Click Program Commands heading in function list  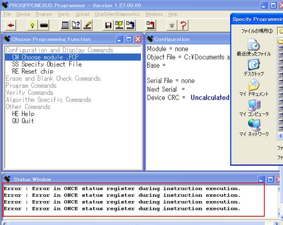[31, 85]
